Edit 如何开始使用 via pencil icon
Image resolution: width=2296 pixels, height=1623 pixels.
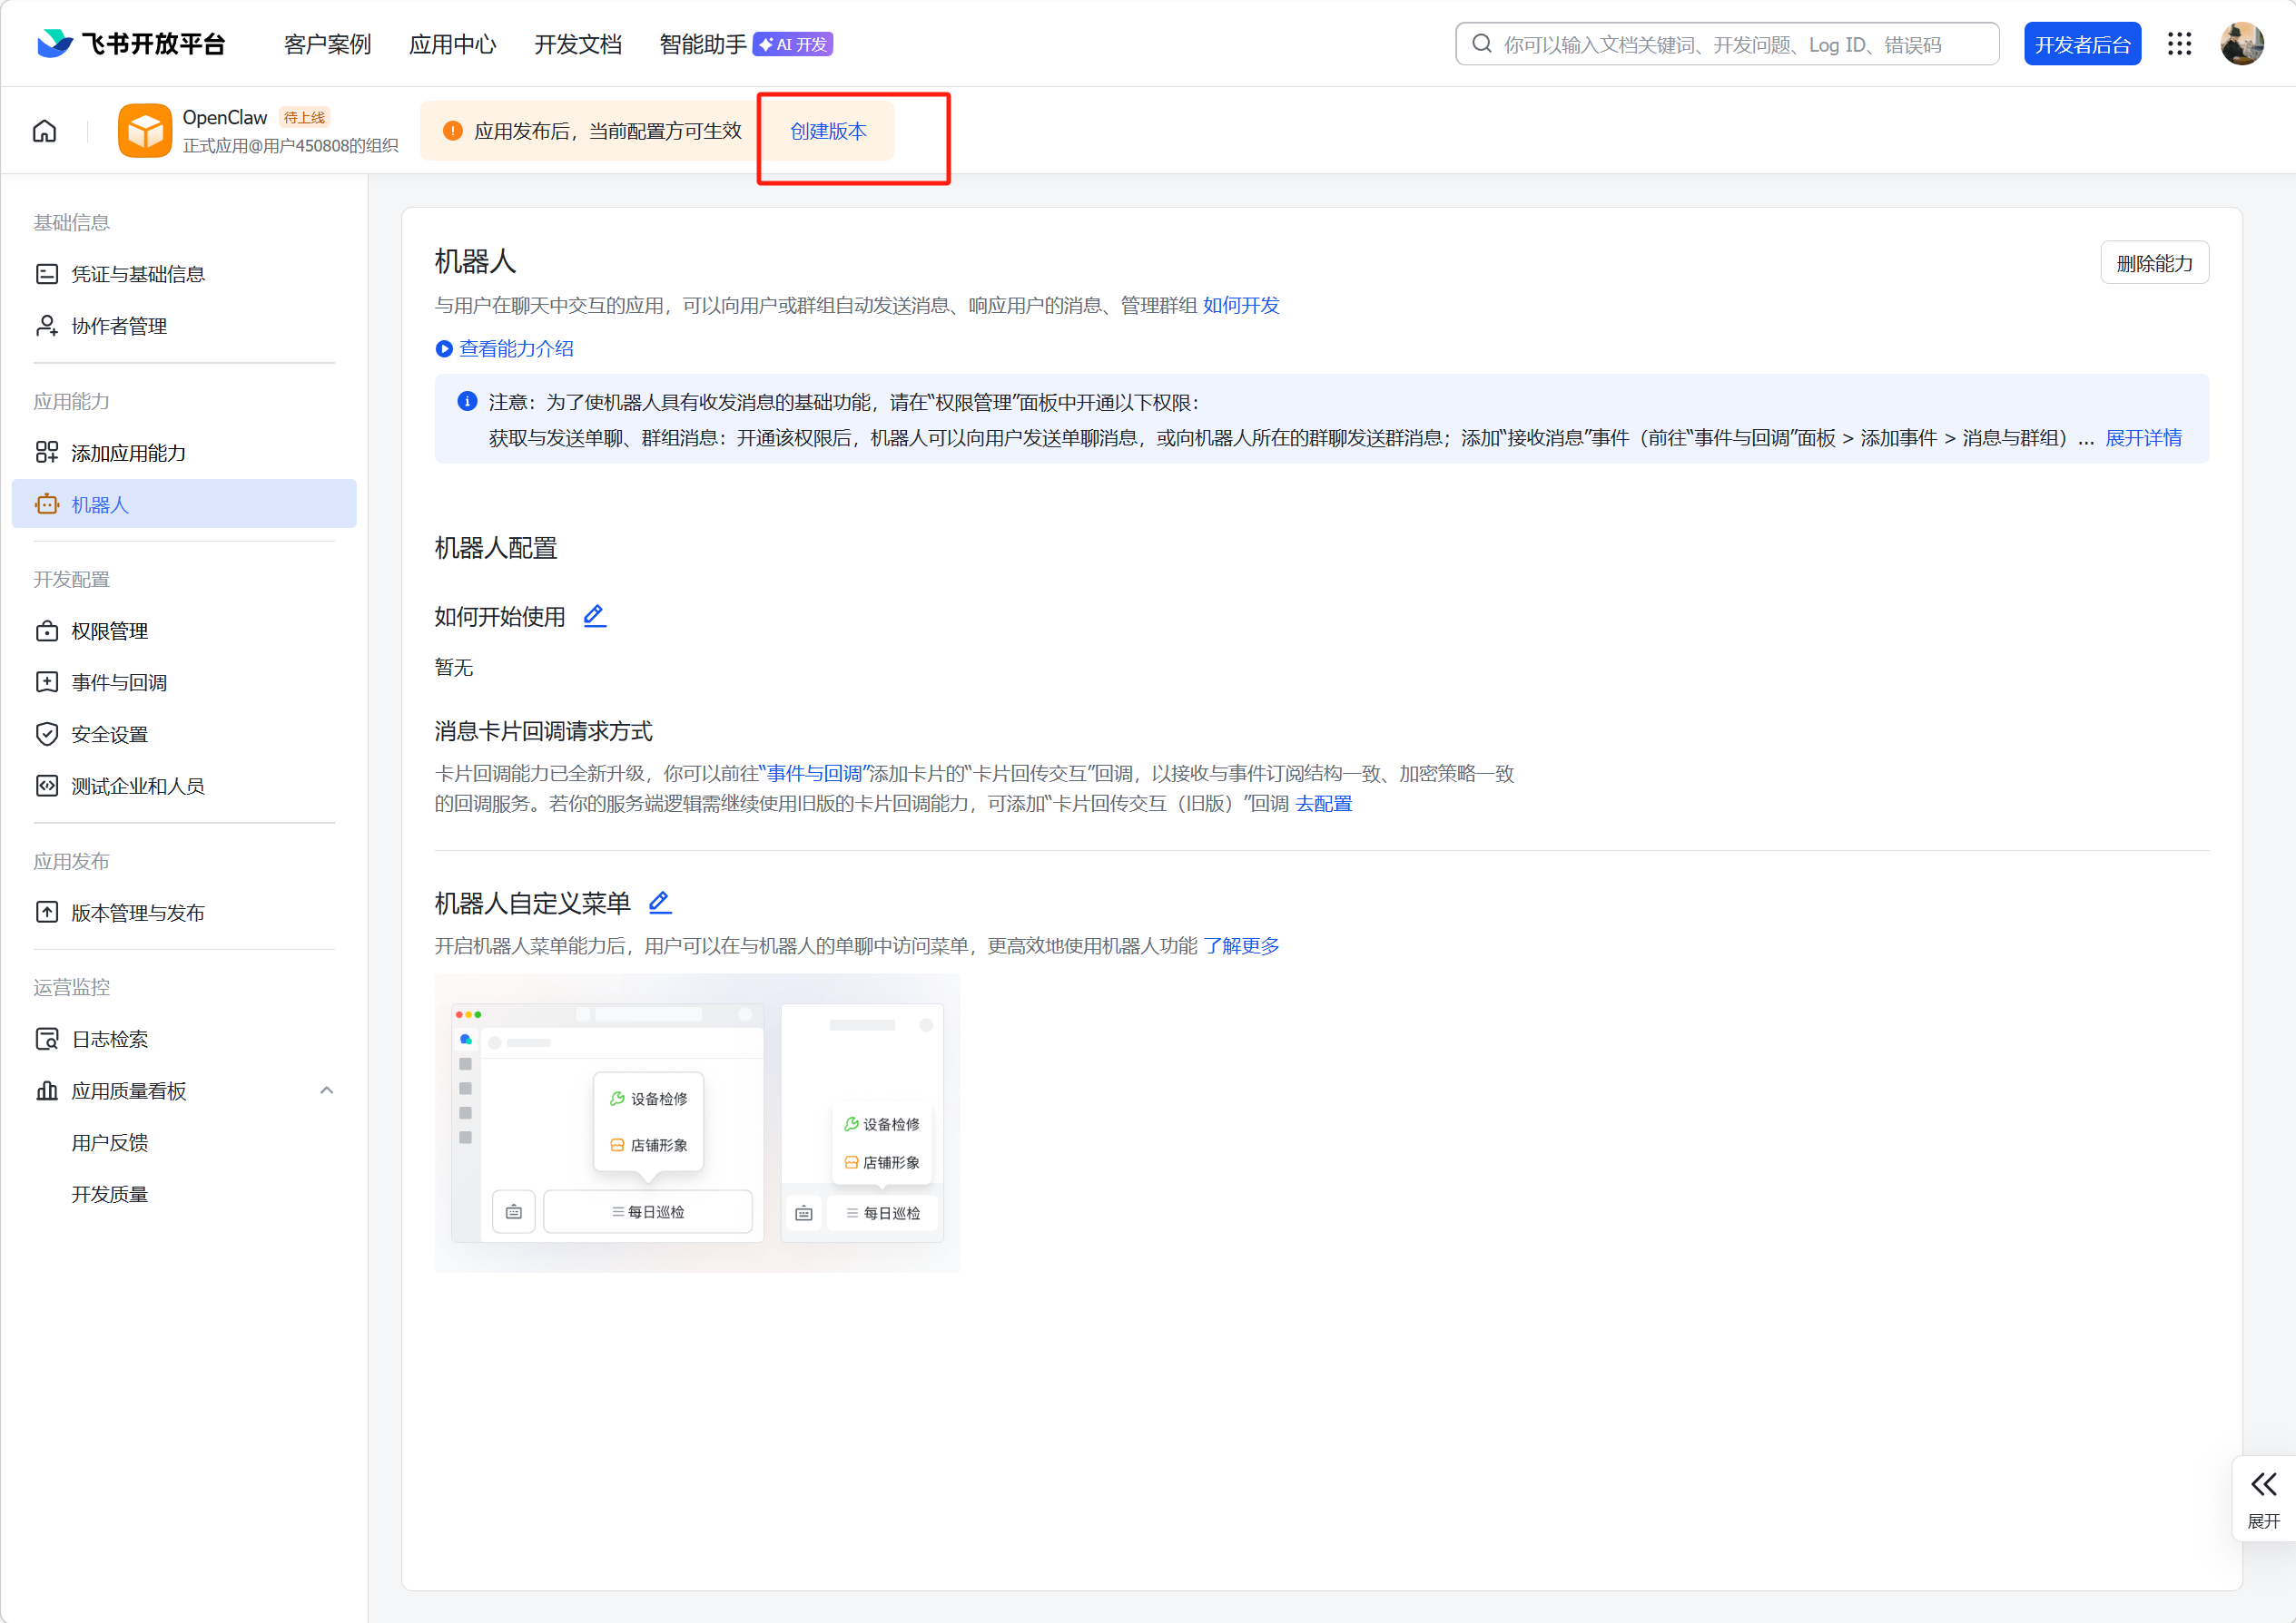pyautogui.click(x=594, y=616)
